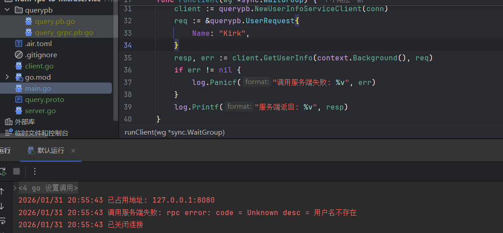Select query.proto in the file tree
The image size is (503, 233).
(x=44, y=100)
